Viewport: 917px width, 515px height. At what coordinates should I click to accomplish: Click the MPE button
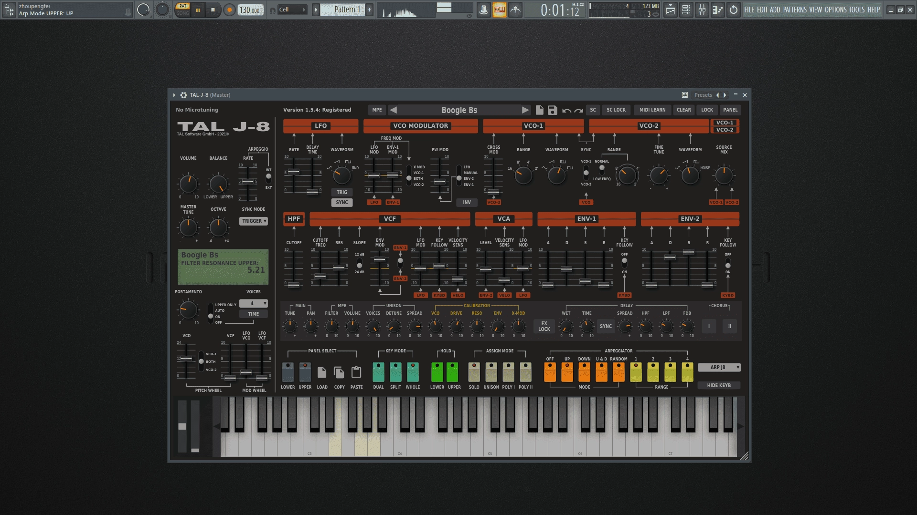pyautogui.click(x=377, y=110)
